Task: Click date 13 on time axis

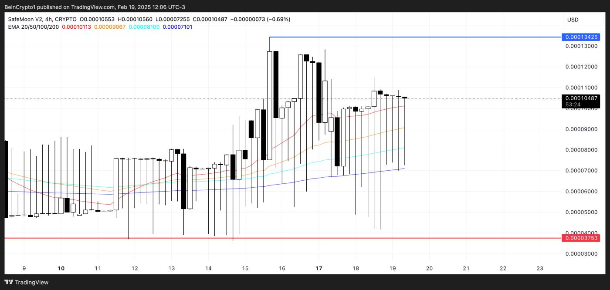Action: coord(171,269)
